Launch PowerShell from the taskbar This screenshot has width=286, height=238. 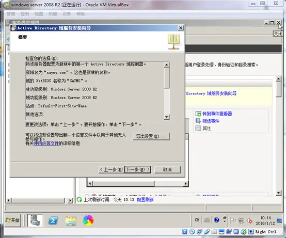click(53, 220)
